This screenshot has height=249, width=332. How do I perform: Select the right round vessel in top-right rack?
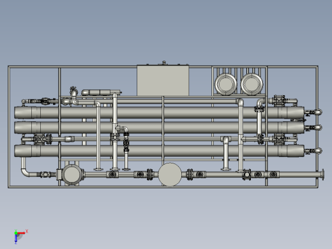coord(252,84)
